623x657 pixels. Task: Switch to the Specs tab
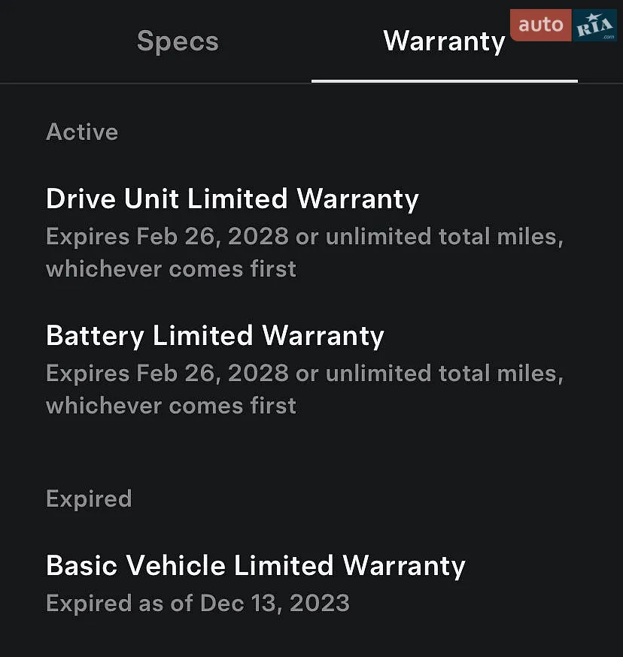coord(178,41)
